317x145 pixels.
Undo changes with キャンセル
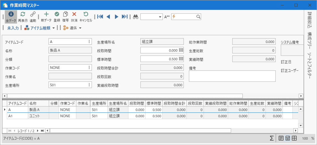tap(85, 17)
